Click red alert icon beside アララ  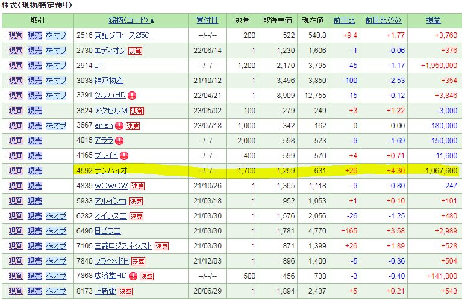pos(119,141)
